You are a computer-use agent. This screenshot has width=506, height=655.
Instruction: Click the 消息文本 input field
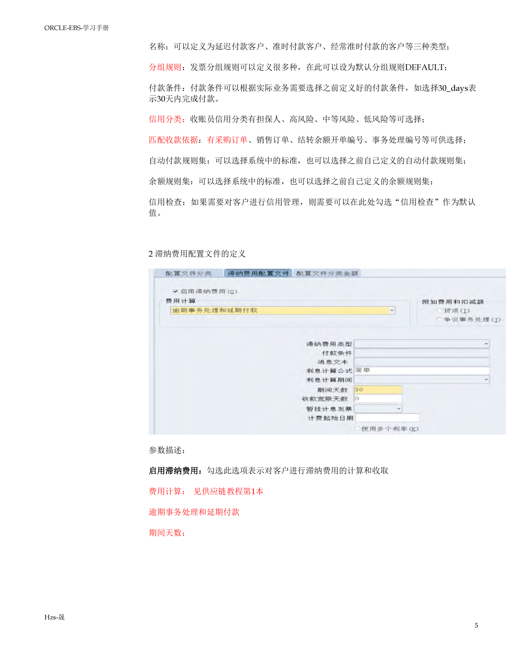pyautogui.click(x=420, y=362)
